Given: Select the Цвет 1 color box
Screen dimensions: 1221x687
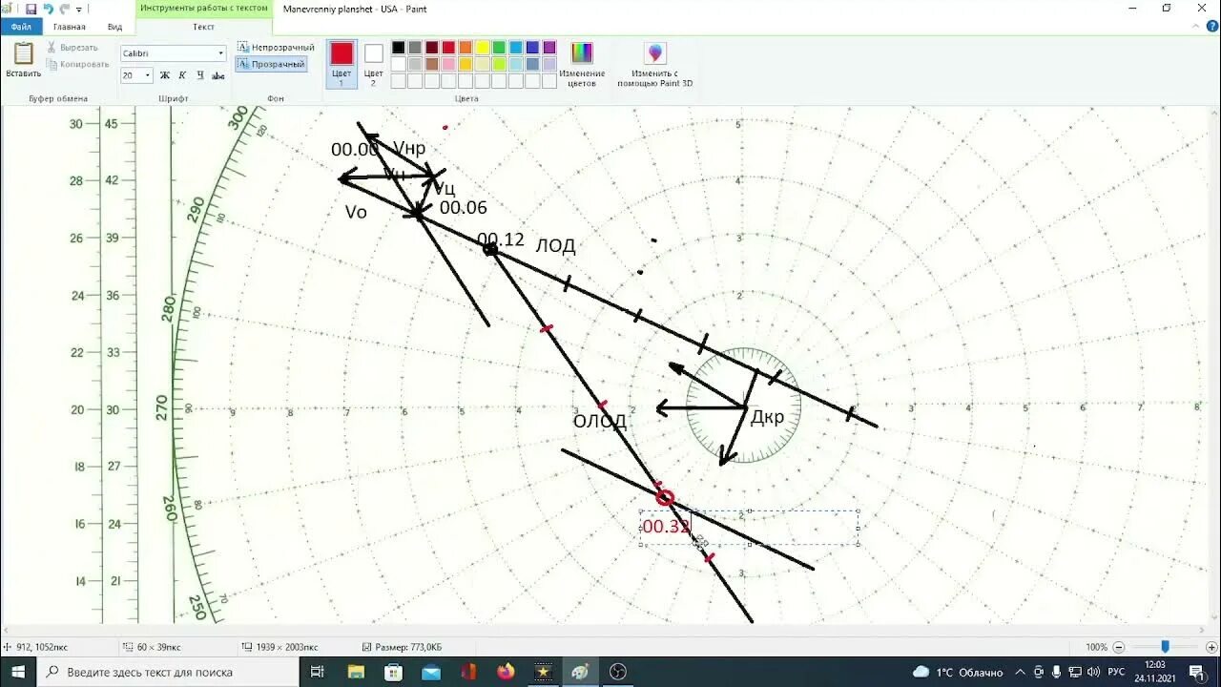Looking at the screenshot, I should 341,64.
